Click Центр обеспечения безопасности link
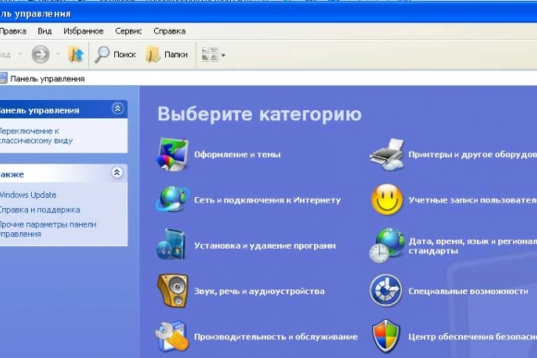 tap(473, 337)
